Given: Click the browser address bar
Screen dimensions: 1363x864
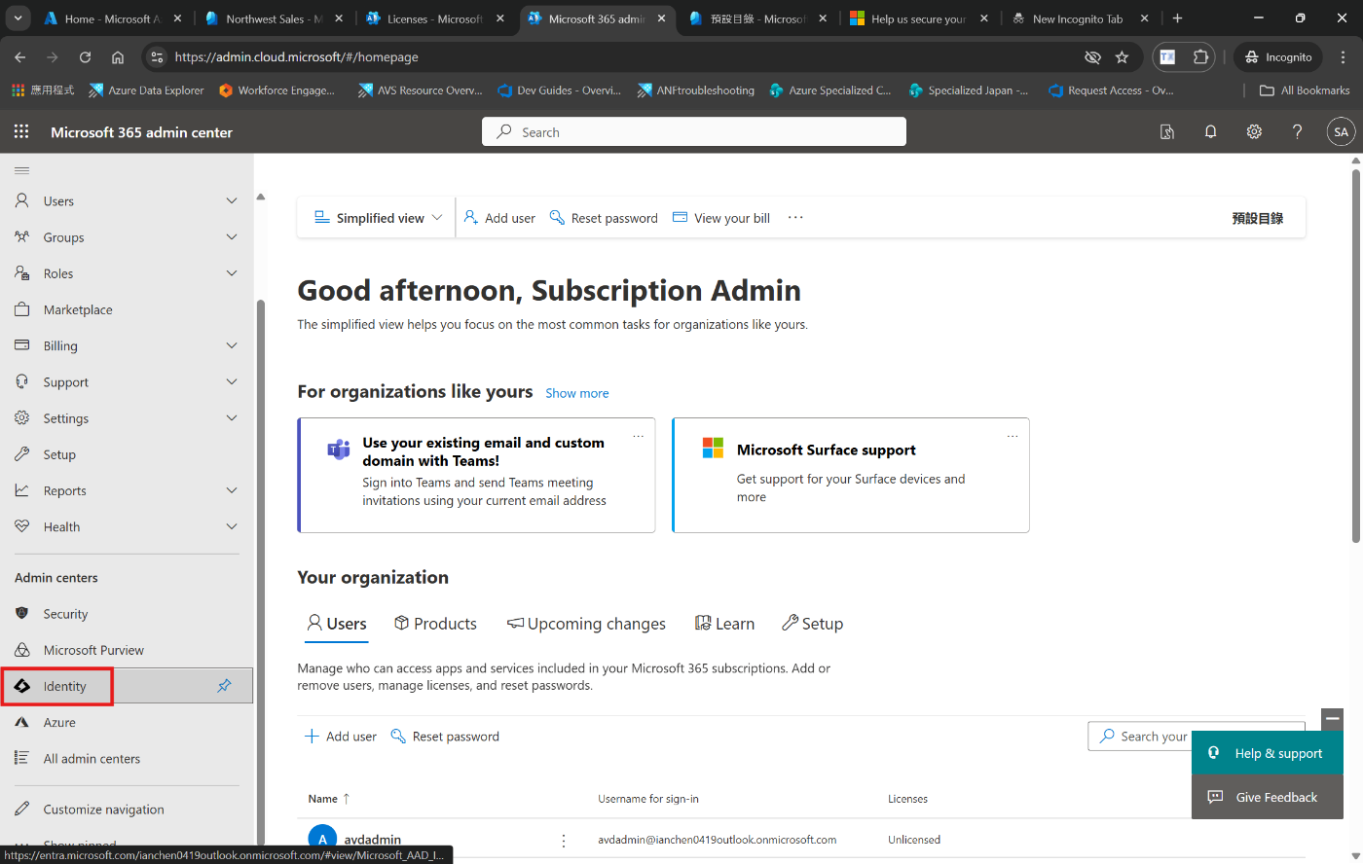Looking at the screenshot, I should tap(623, 57).
